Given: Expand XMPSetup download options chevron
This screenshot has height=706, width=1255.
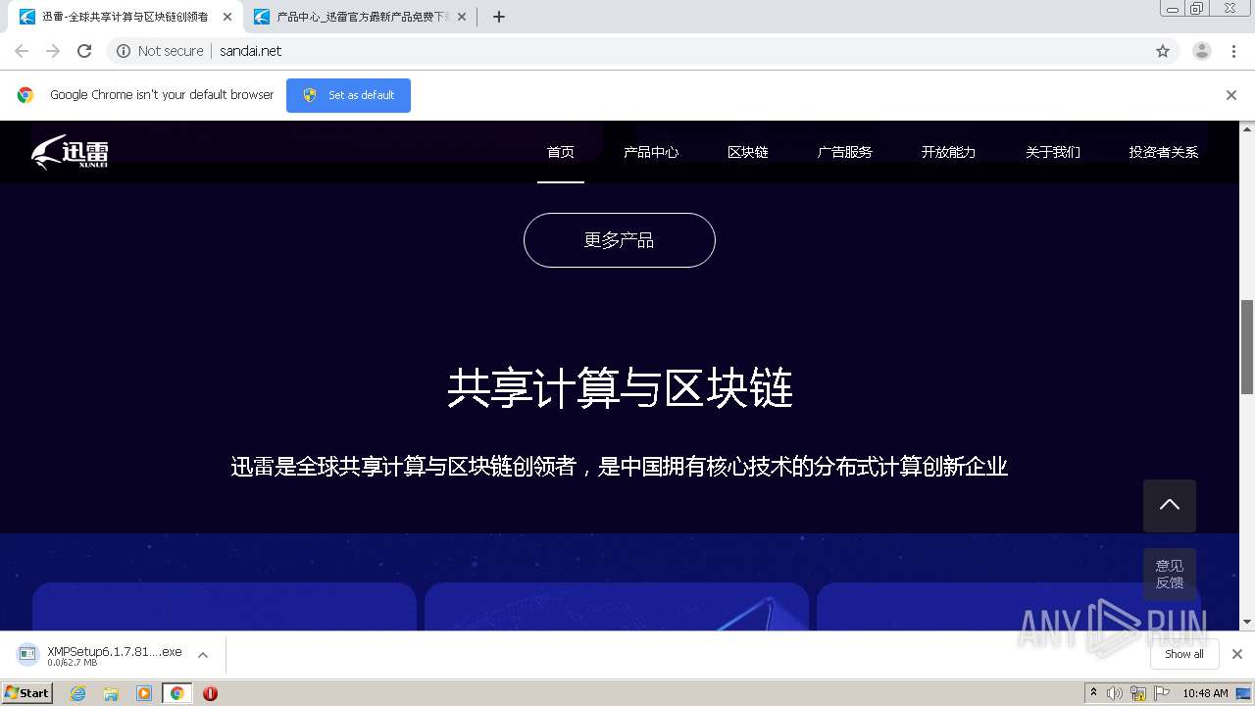Looking at the screenshot, I should pyautogui.click(x=203, y=655).
